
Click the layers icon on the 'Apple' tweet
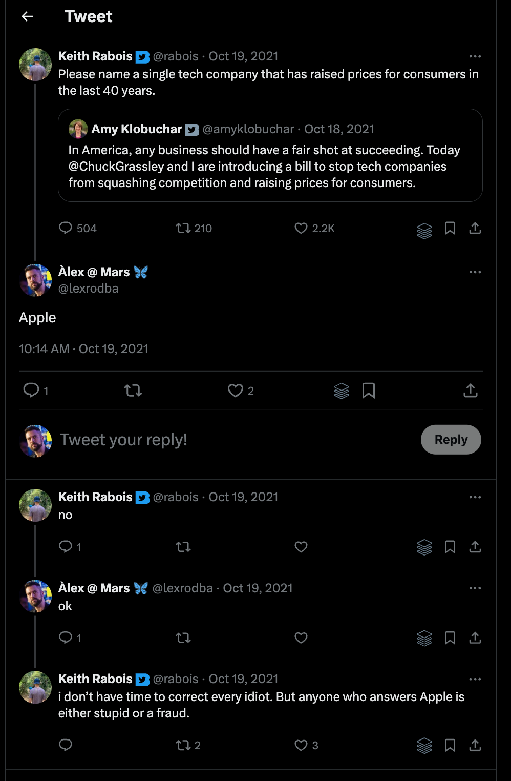pos(341,391)
